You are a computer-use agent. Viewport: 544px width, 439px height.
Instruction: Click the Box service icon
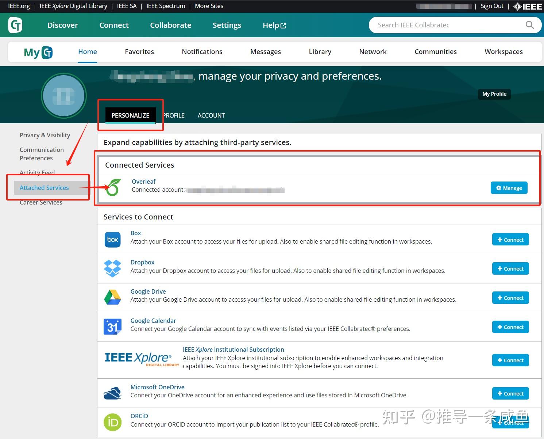click(113, 240)
